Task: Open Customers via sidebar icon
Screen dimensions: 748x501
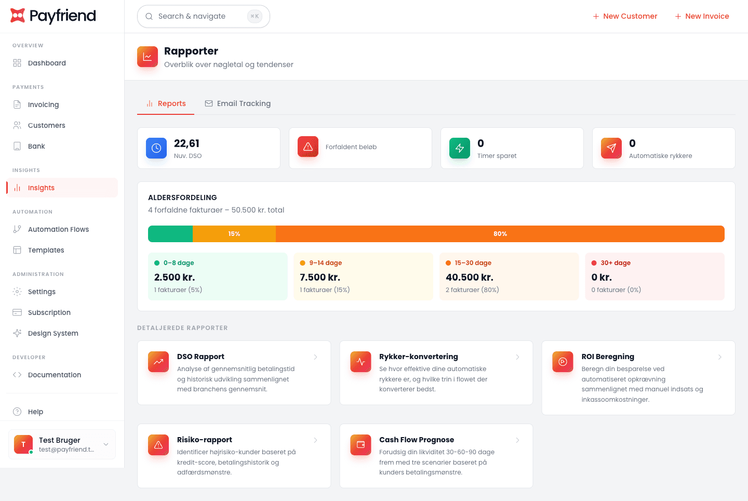Action: (17, 125)
